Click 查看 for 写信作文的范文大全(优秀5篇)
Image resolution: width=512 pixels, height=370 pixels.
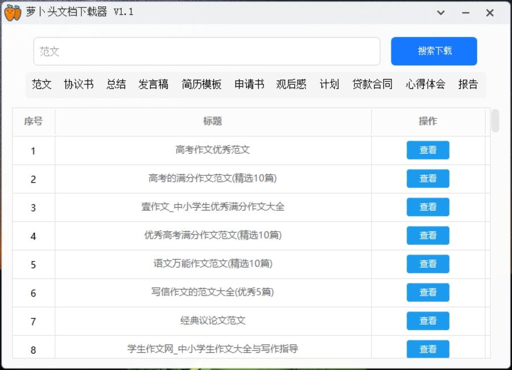tap(428, 292)
